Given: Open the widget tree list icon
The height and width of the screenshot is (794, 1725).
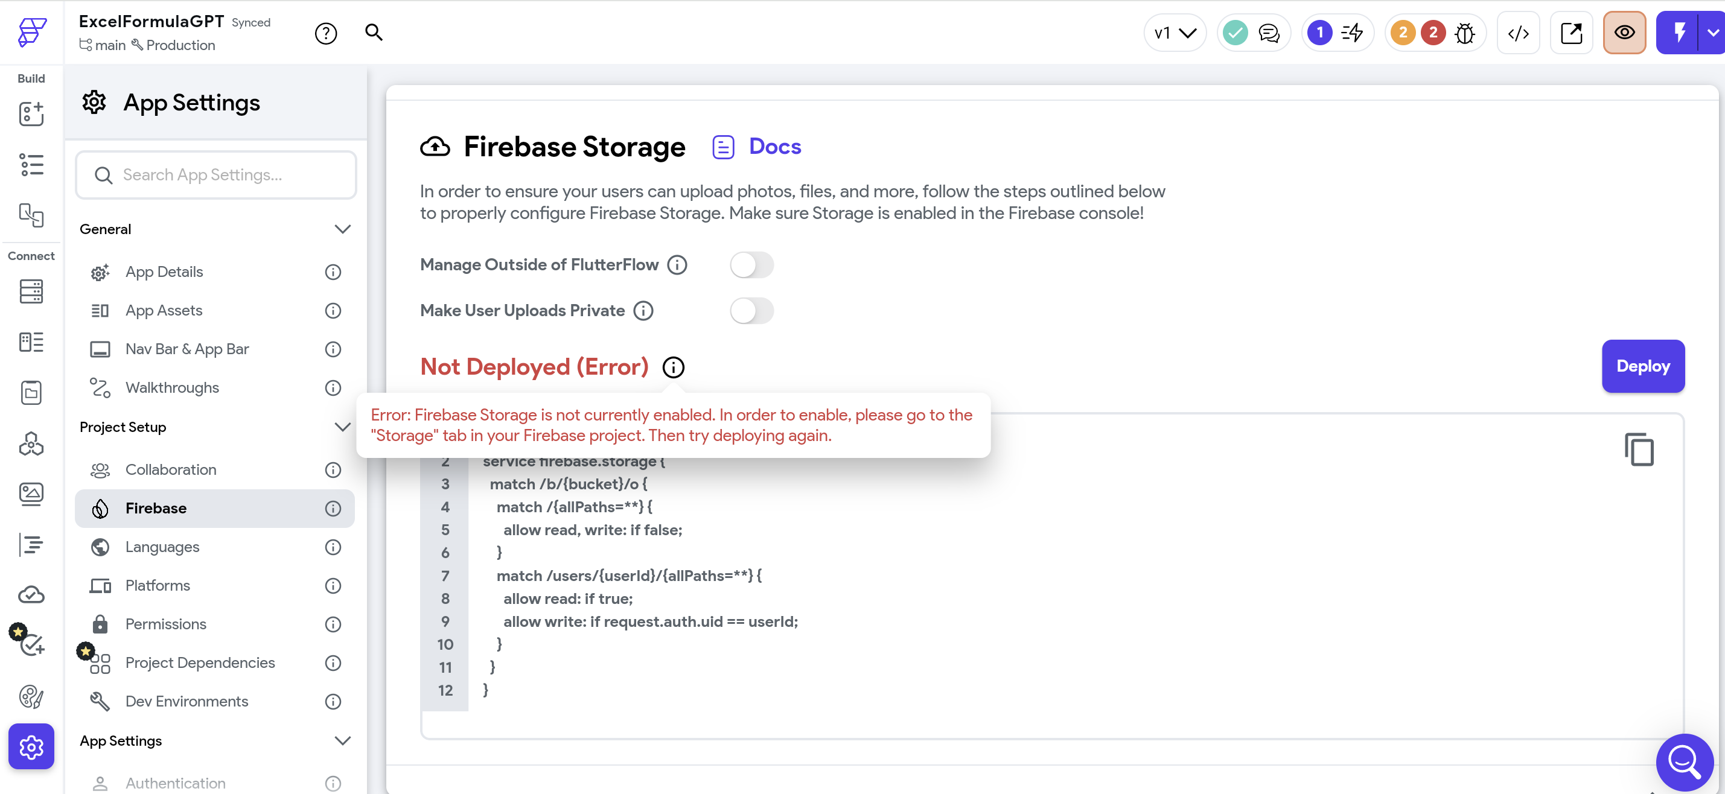Looking at the screenshot, I should point(31,165).
